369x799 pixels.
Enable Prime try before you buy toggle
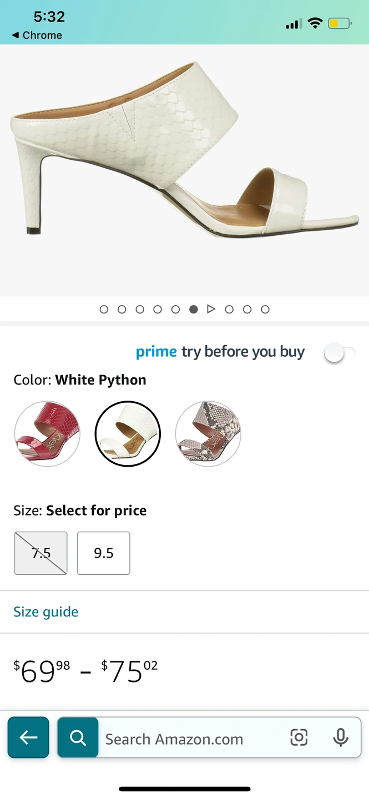coord(339,353)
